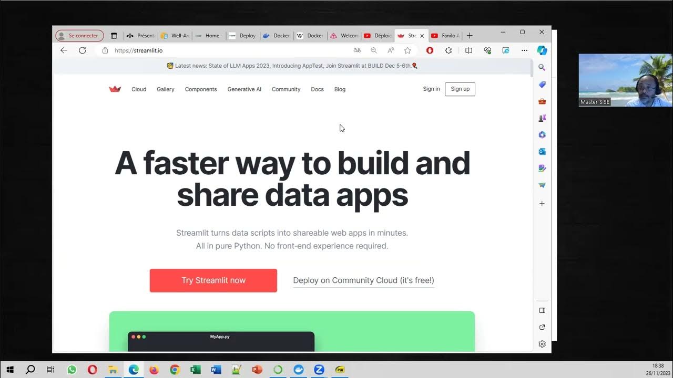This screenshot has height=378, width=673.
Task: Go back with the browser back arrow
Action: [64, 50]
